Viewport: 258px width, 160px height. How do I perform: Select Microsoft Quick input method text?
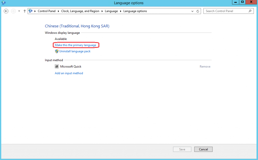(x=71, y=66)
